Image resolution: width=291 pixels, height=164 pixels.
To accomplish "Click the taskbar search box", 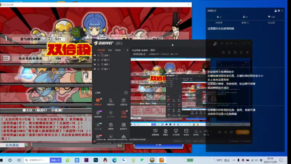I will [37, 160].
